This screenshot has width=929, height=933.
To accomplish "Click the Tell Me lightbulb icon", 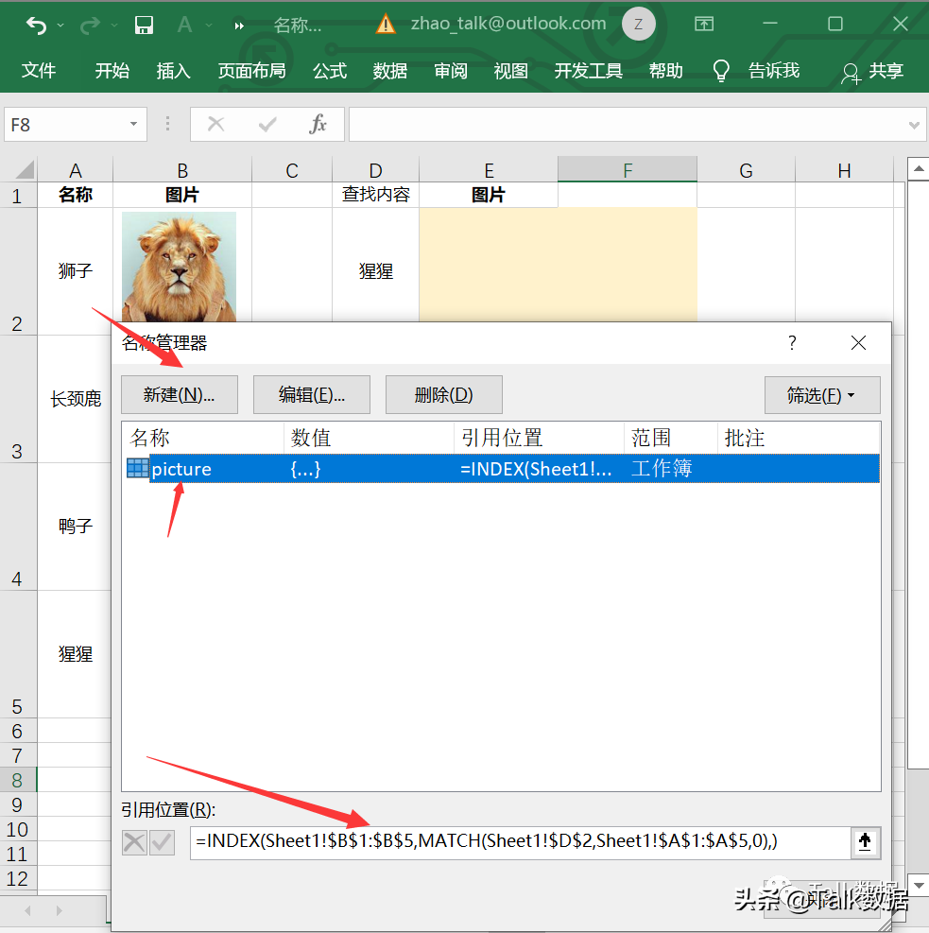I will tap(721, 71).
